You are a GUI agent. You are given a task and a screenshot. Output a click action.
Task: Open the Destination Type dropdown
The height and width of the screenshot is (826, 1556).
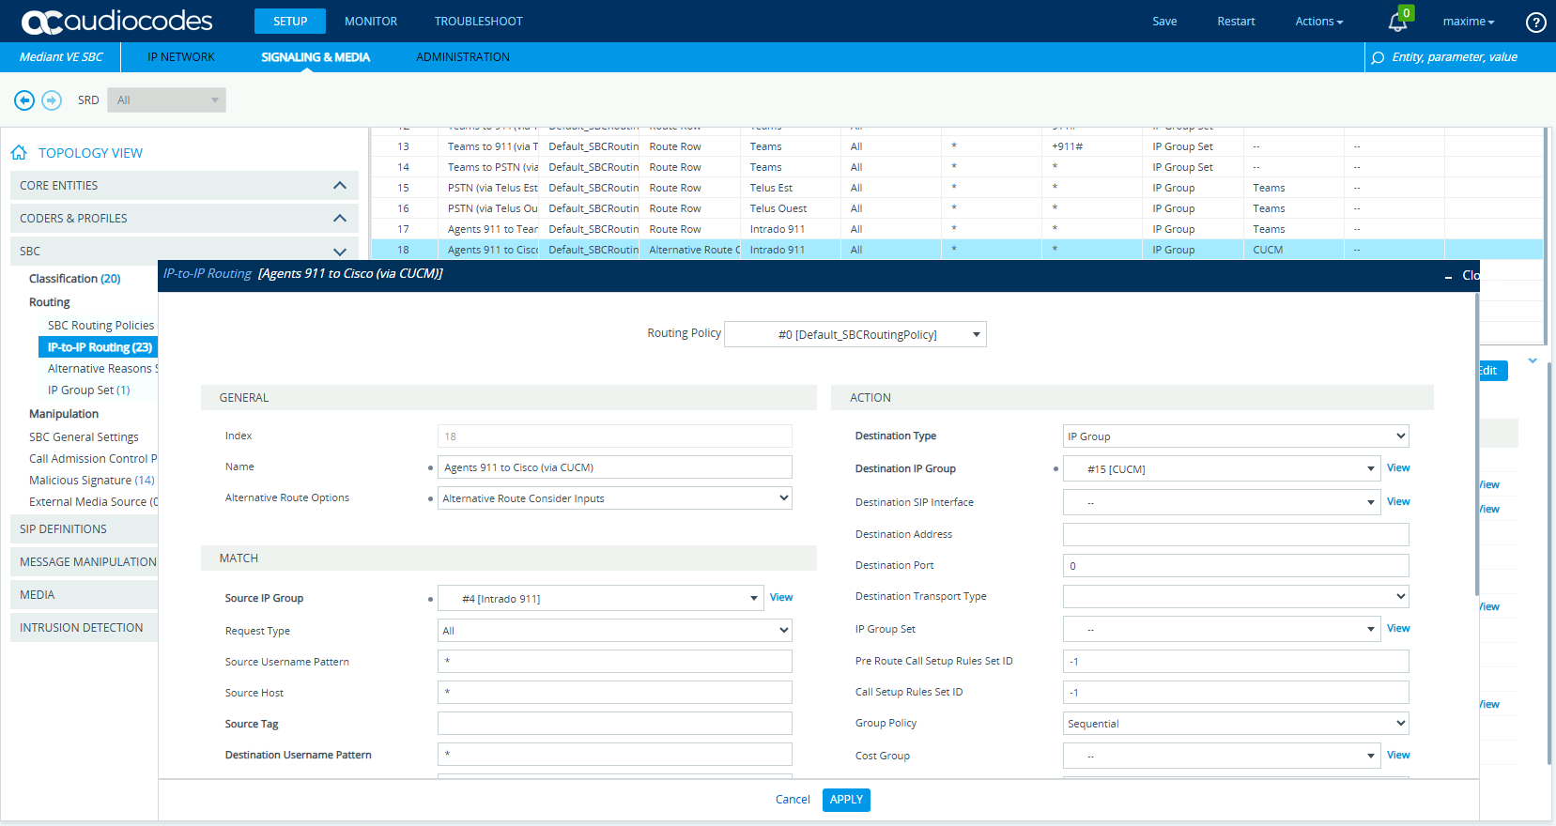point(1235,436)
